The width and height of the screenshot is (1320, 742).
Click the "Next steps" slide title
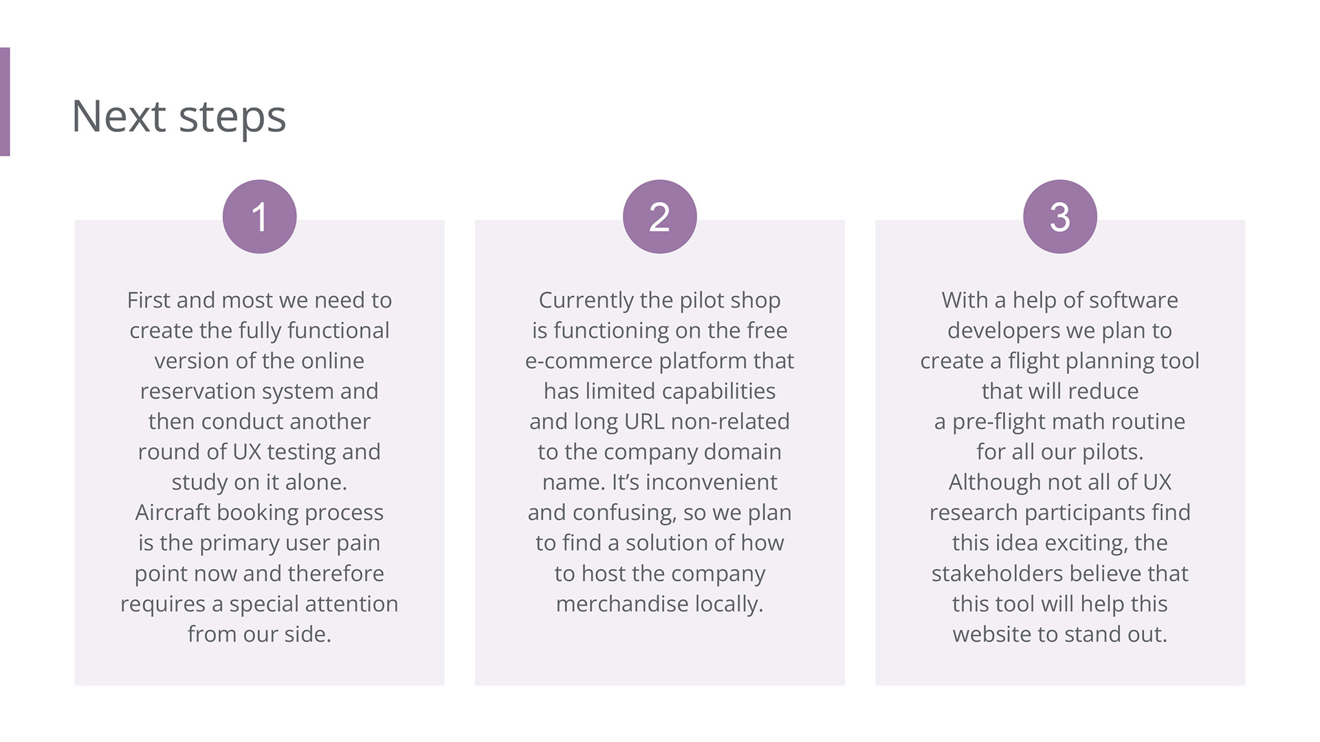[x=179, y=116]
